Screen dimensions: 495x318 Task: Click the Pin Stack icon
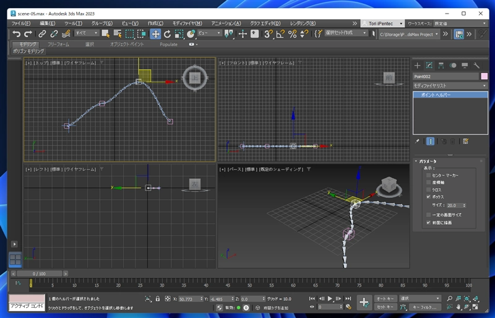click(x=417, y=141)
